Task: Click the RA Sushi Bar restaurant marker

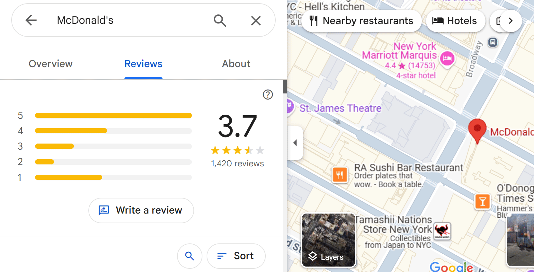Action: tap(340, 175)
